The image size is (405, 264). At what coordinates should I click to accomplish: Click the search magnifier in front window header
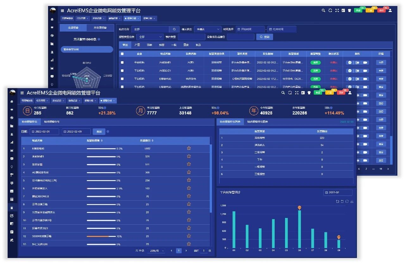[x=283, y=93]
